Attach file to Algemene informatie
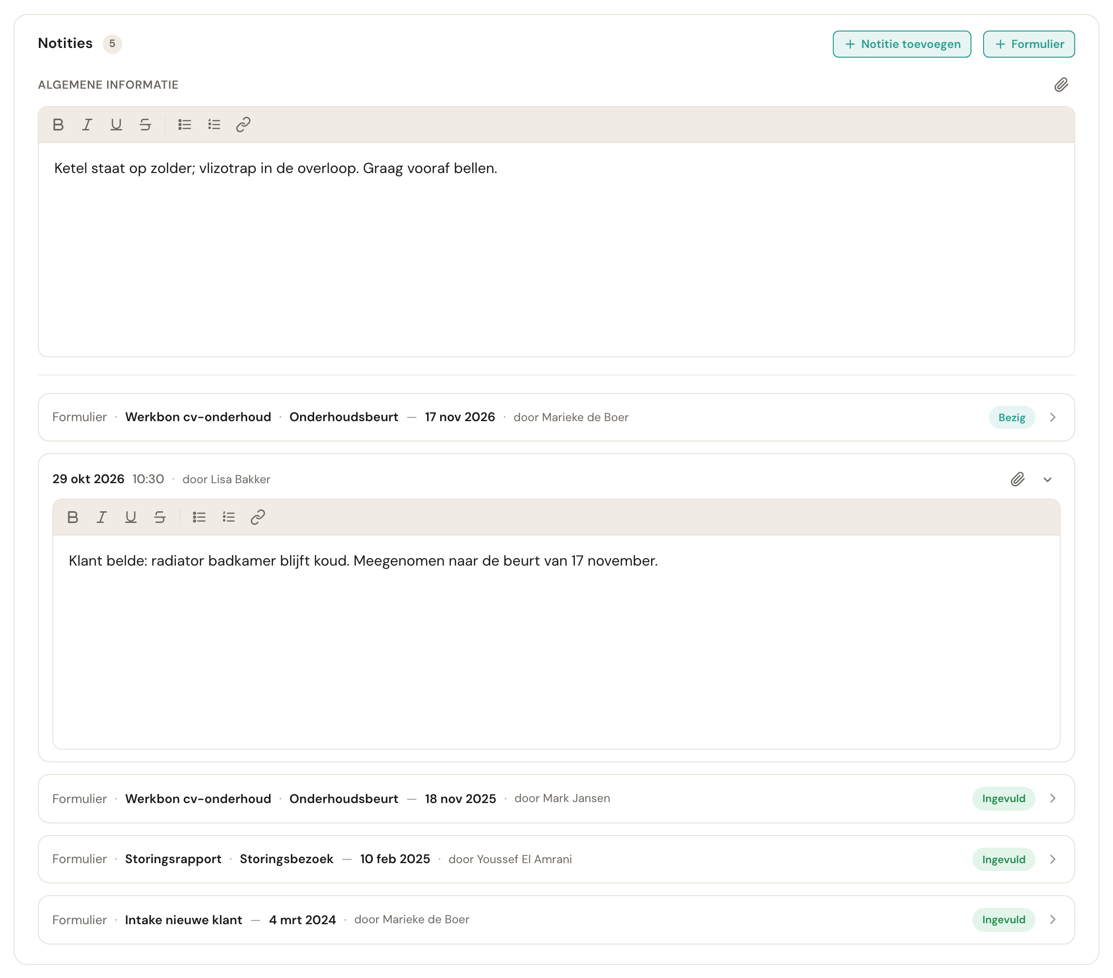1113x978 pixels. (1061, 85)
